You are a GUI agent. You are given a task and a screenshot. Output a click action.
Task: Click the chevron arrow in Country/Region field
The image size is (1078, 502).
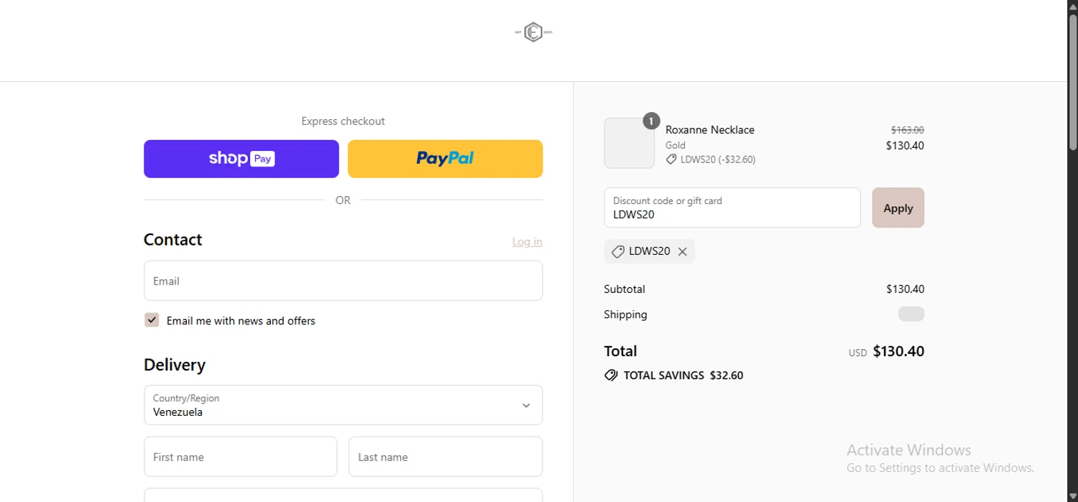526,406
